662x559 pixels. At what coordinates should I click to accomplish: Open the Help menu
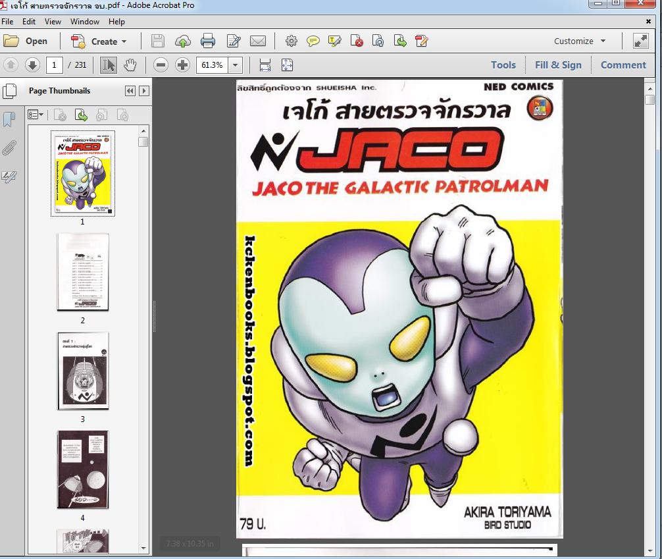click(x=116, y=22)
